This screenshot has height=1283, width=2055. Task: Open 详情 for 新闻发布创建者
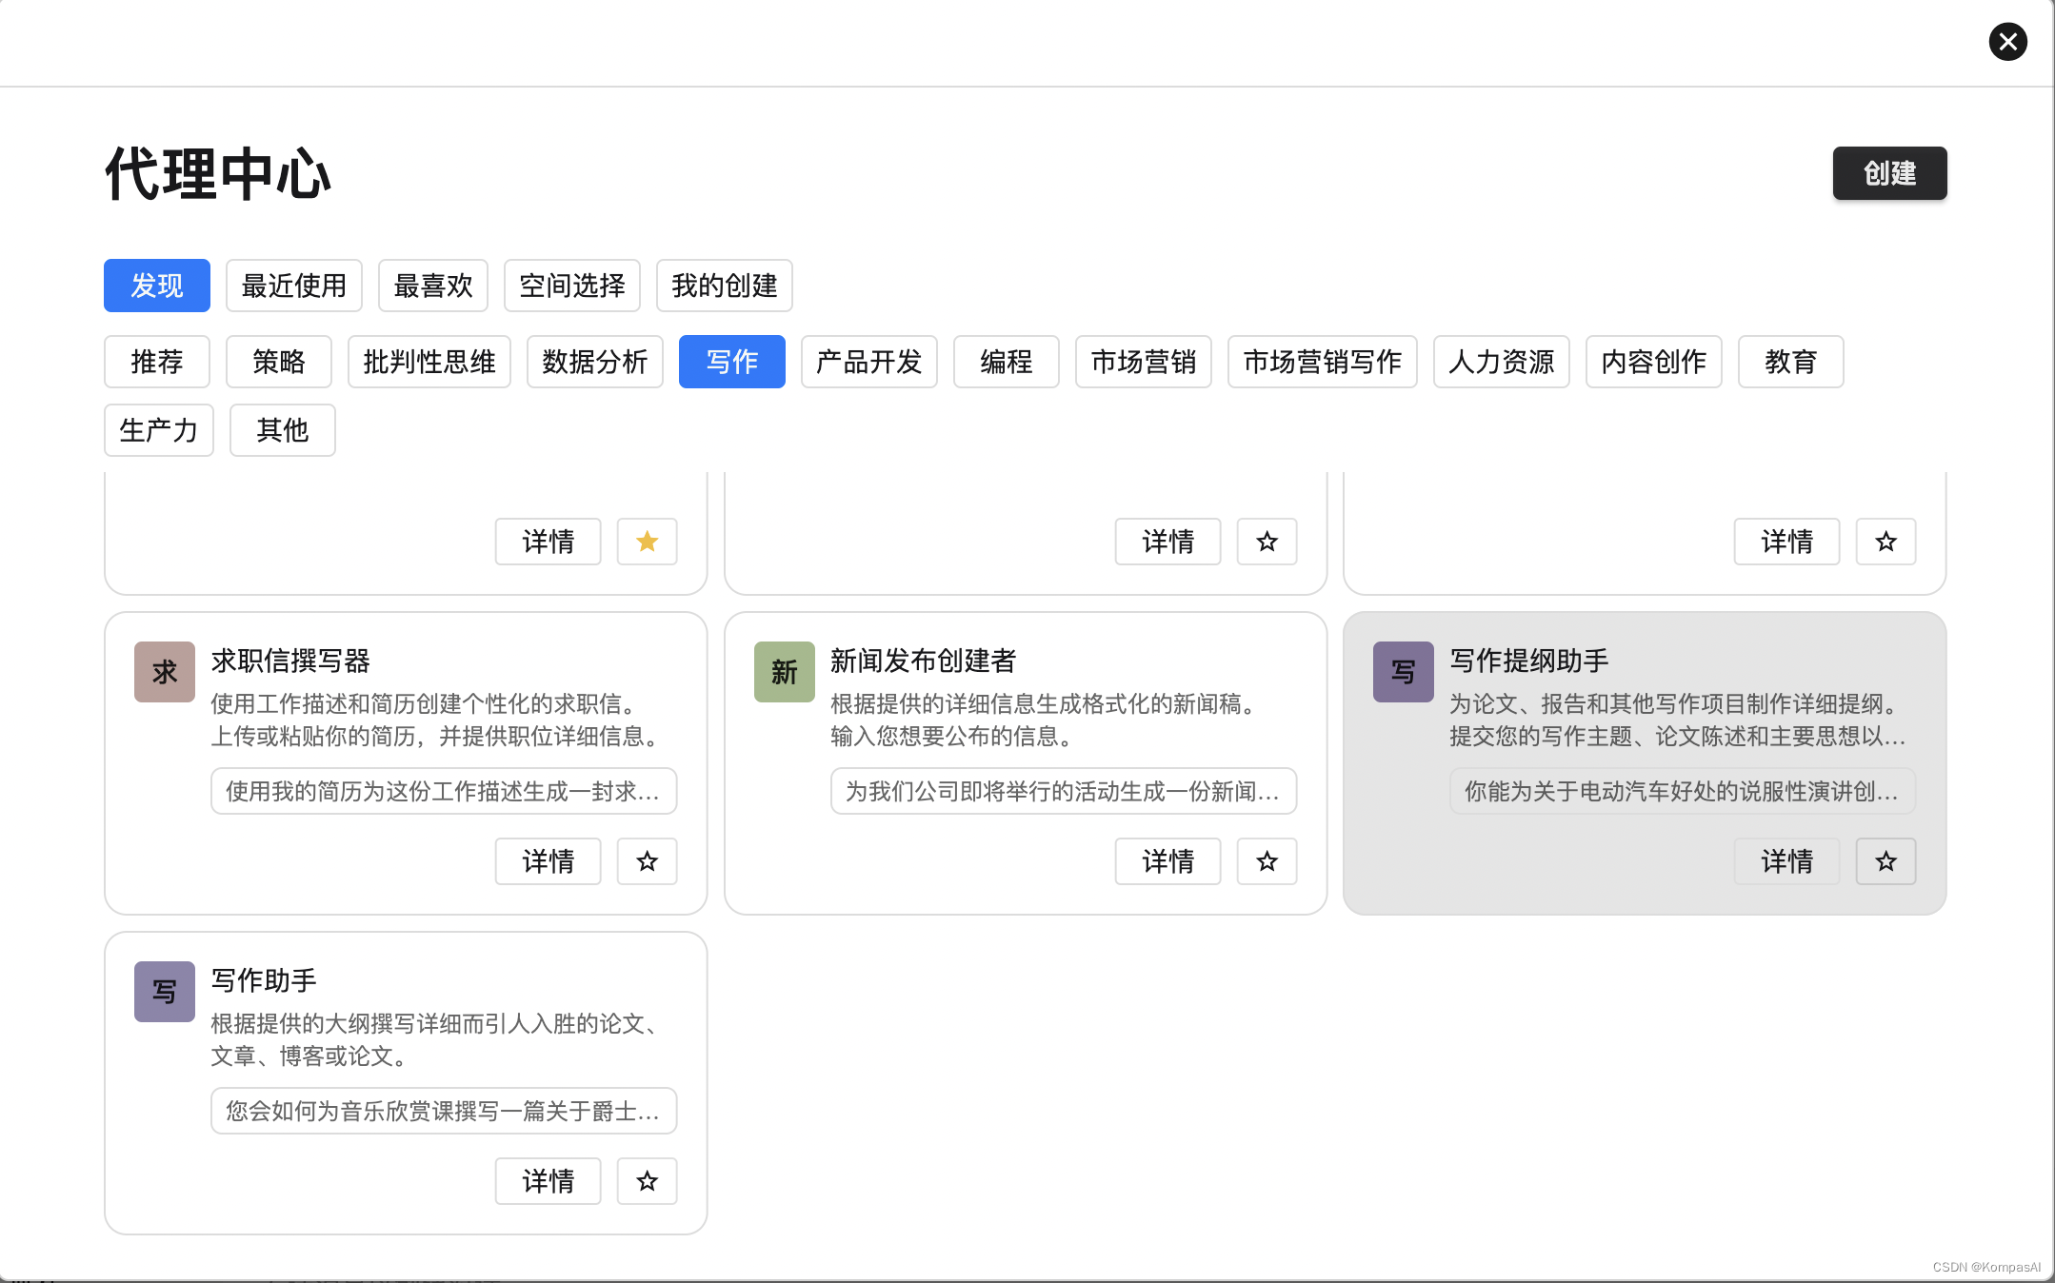[1167, 861]
